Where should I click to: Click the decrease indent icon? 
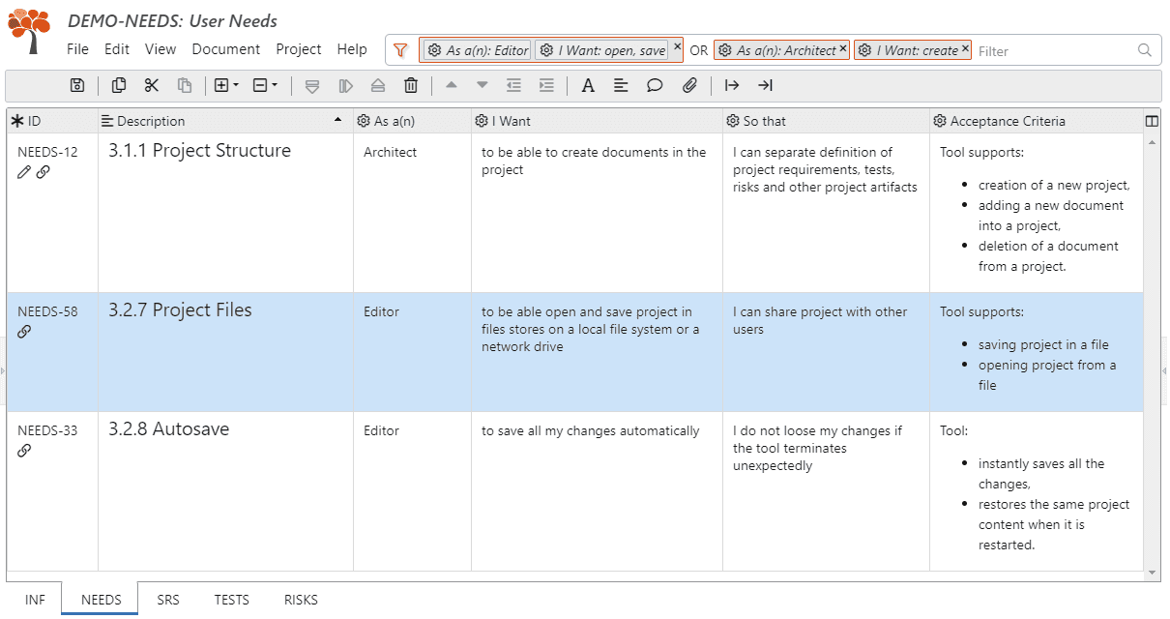pos(514,86)
